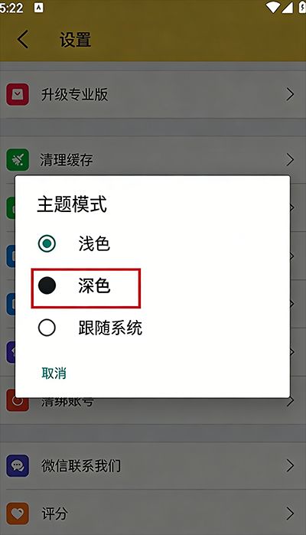Tap the orange heart 评分 icon
This screenshot has height=535, width=306.
(x=18, y=513)
